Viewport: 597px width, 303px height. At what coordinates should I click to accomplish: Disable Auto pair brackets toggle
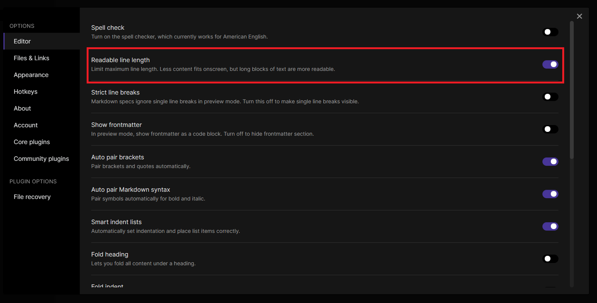[x=550, y=162]
